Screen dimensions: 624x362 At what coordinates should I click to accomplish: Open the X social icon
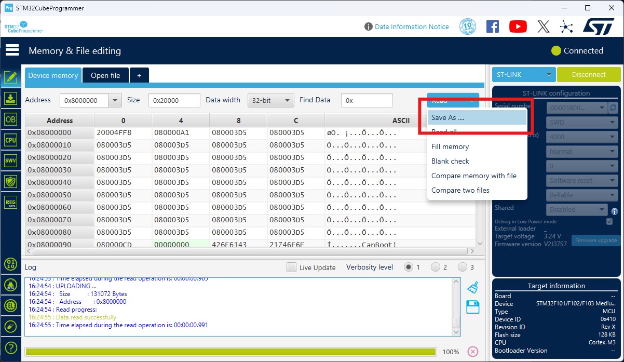(x=544, y=26)
